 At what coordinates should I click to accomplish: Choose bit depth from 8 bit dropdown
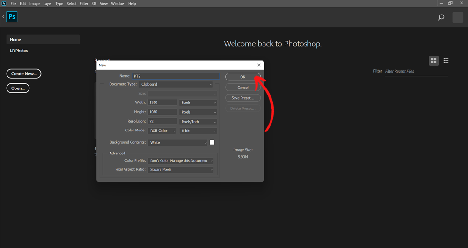click(198, 131)
